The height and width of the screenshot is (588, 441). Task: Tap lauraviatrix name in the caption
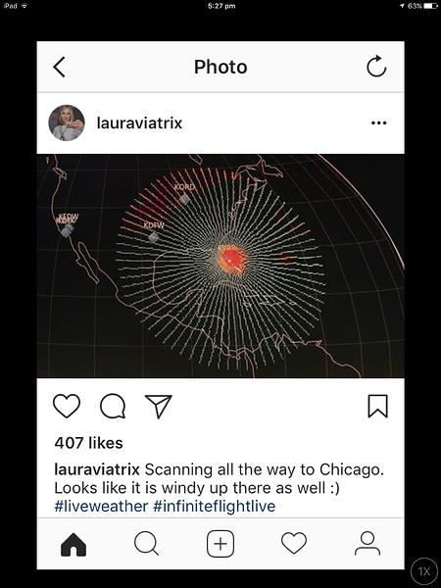point(97,469)
